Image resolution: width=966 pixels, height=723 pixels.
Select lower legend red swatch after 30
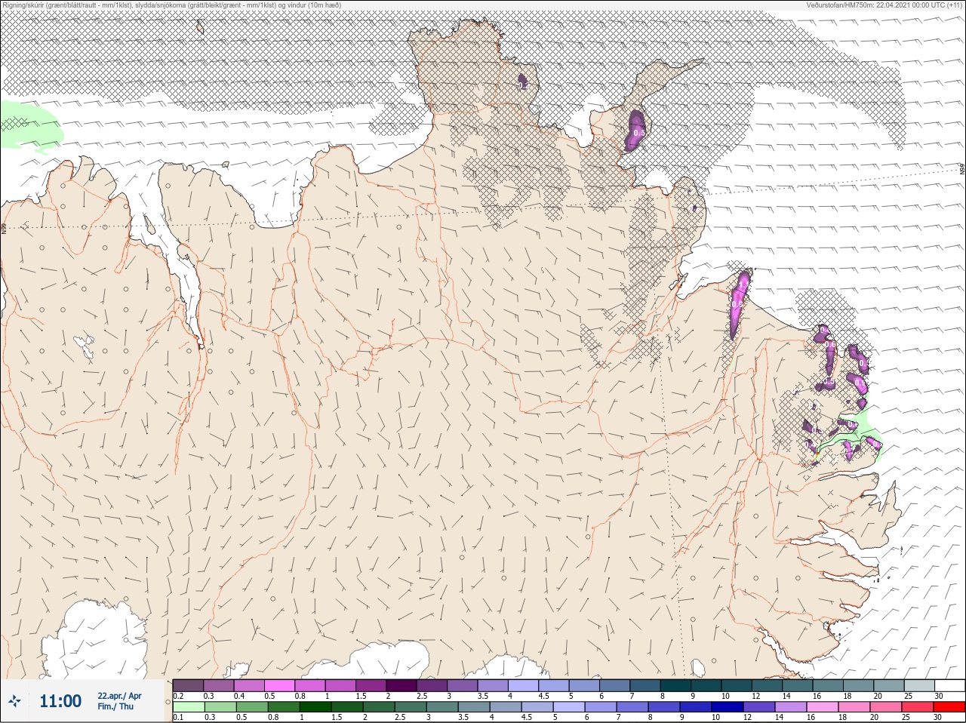point(949,707)
